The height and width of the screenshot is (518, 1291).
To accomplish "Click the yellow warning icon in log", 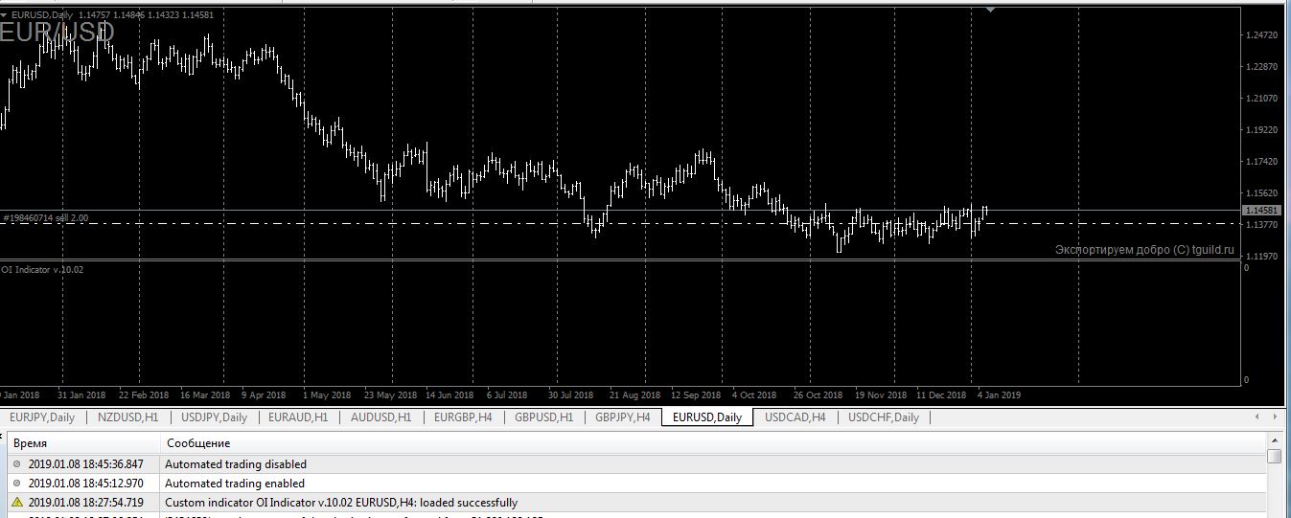I will point(17,502).
